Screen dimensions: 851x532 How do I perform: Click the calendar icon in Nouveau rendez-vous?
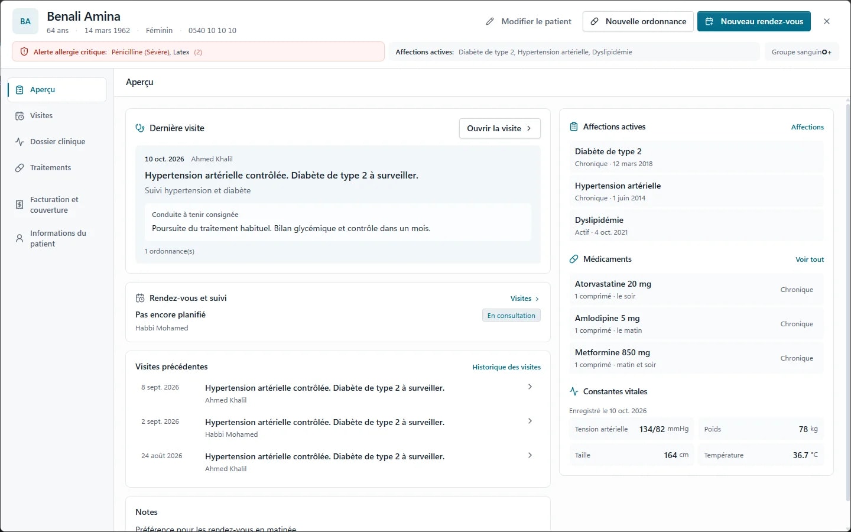tap(709, 21)
